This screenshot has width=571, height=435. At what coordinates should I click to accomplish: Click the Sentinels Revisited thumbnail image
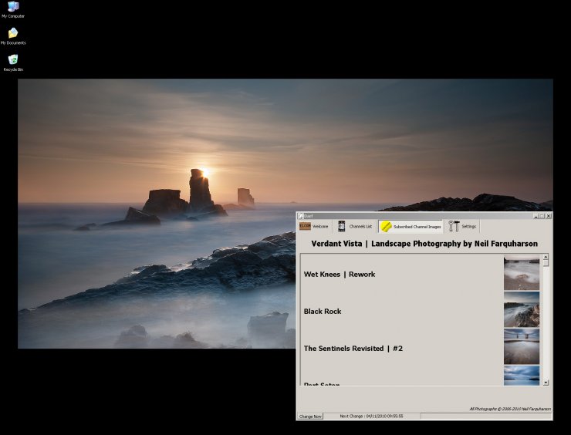[x=522, y=347]
